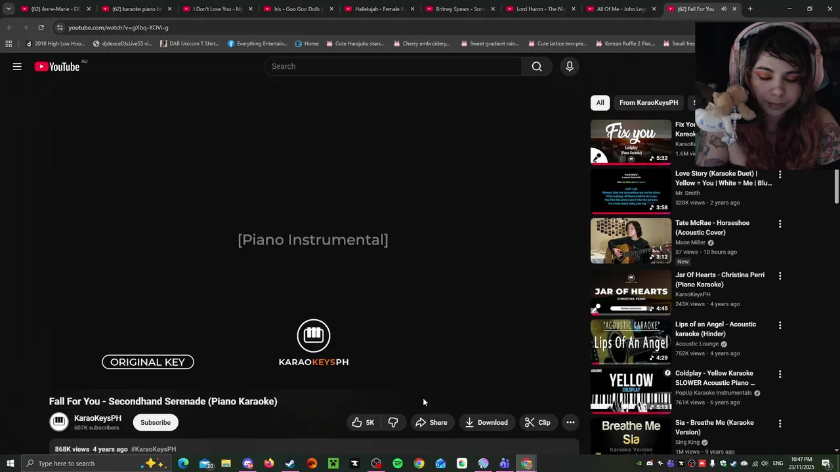Screen dimensions: 840x472
Task: Open Coldplay Yellow Karaoke title
Action: pyautogui.click(x=715, y=378)
